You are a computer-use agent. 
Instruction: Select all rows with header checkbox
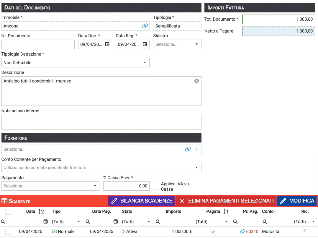8,212
